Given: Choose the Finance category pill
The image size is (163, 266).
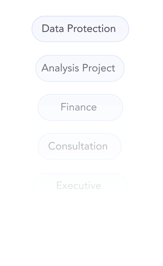Looking at the screenshot, I should pyautogui.click(x=80, y=107).
